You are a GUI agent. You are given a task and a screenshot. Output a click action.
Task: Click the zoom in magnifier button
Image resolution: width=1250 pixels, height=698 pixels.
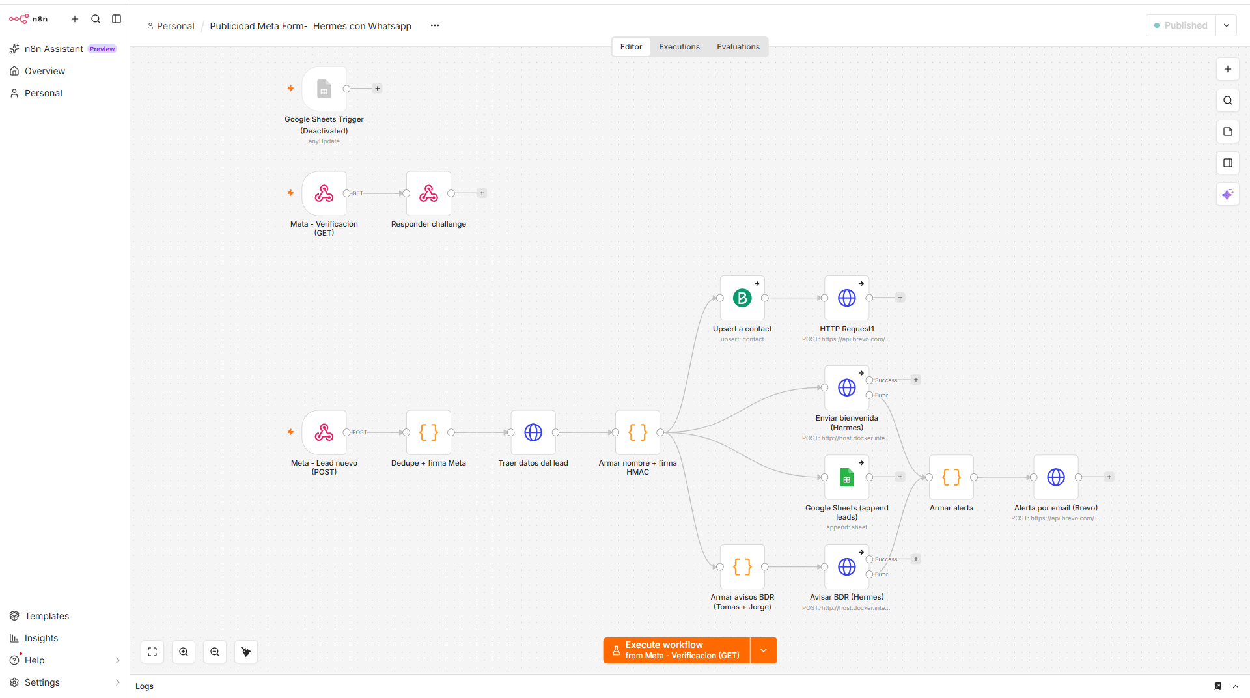184,652
